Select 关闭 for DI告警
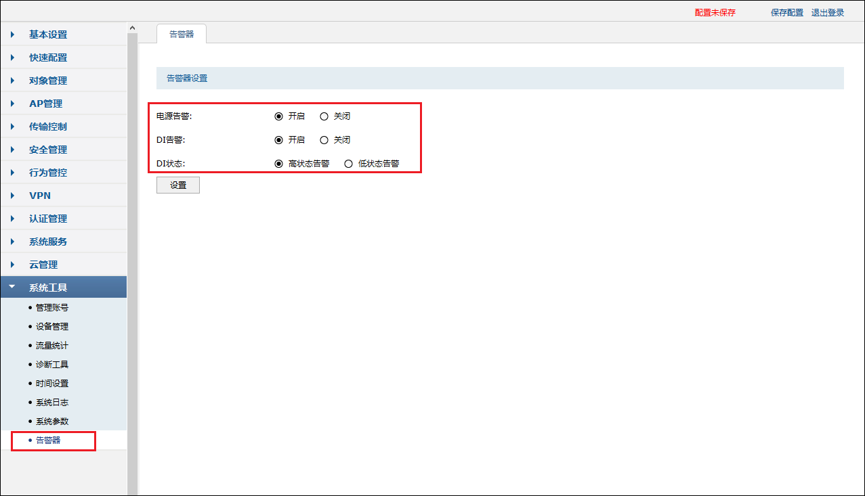865x496 pixels. (x=324, y=140)
